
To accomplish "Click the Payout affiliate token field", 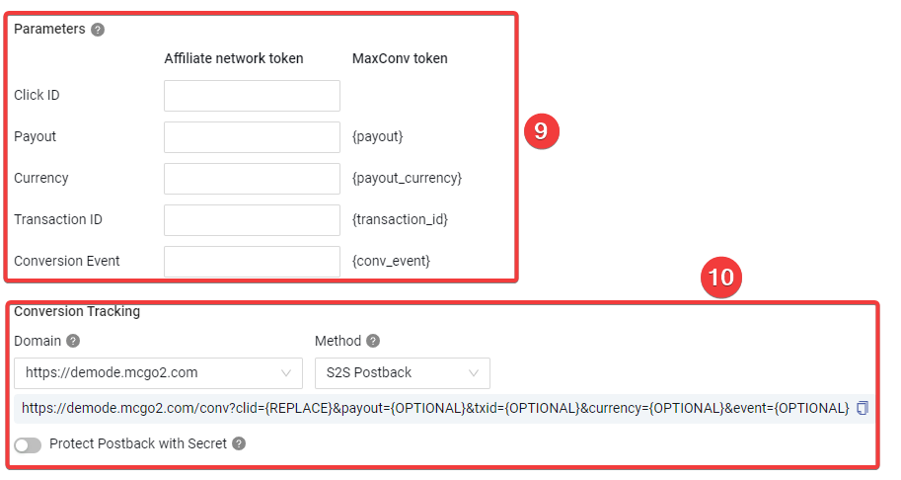I will click(252, 137).
